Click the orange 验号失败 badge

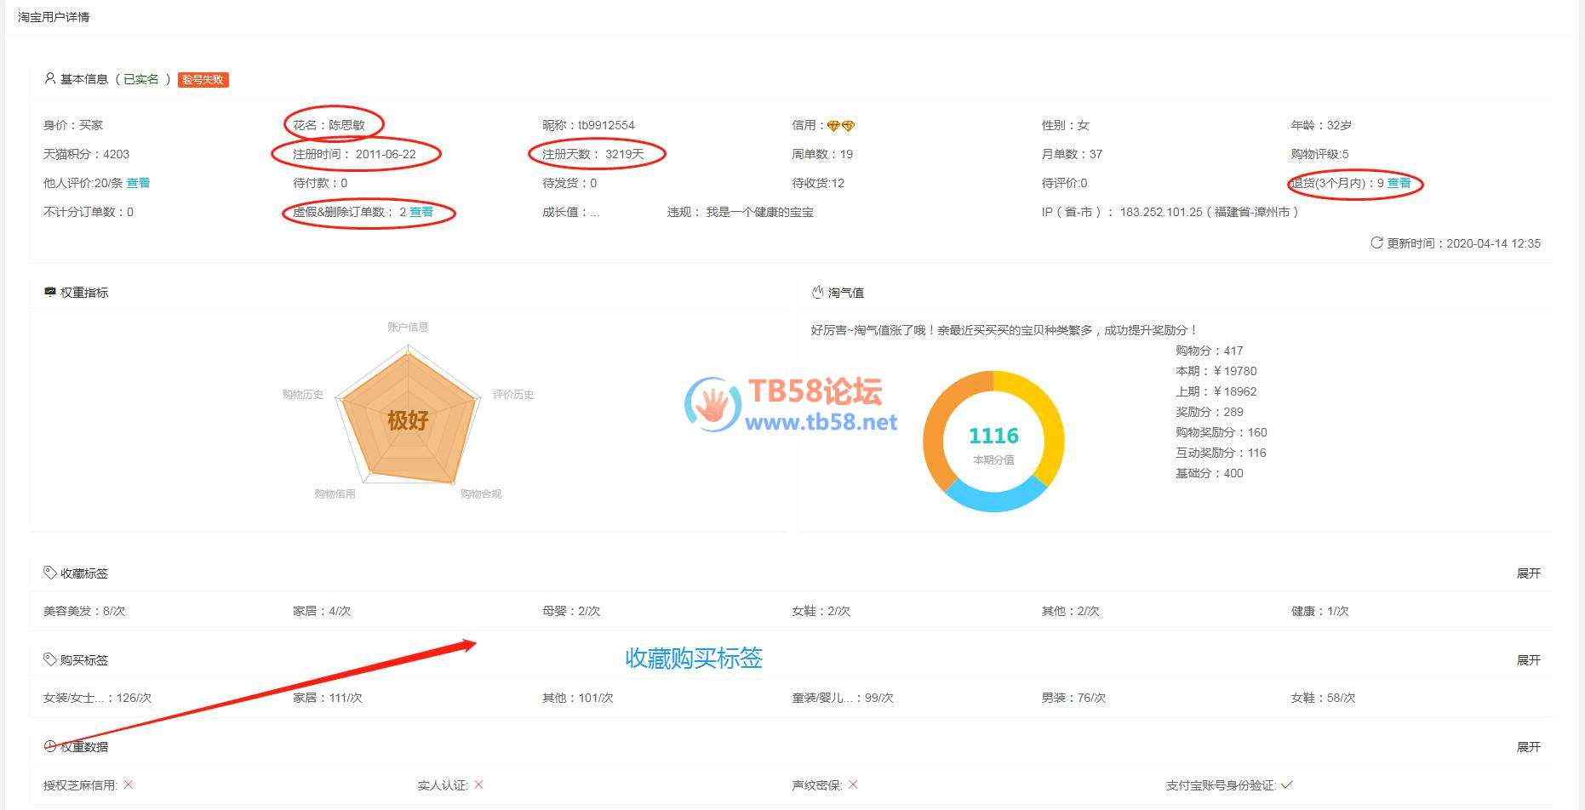click(203, 79)
